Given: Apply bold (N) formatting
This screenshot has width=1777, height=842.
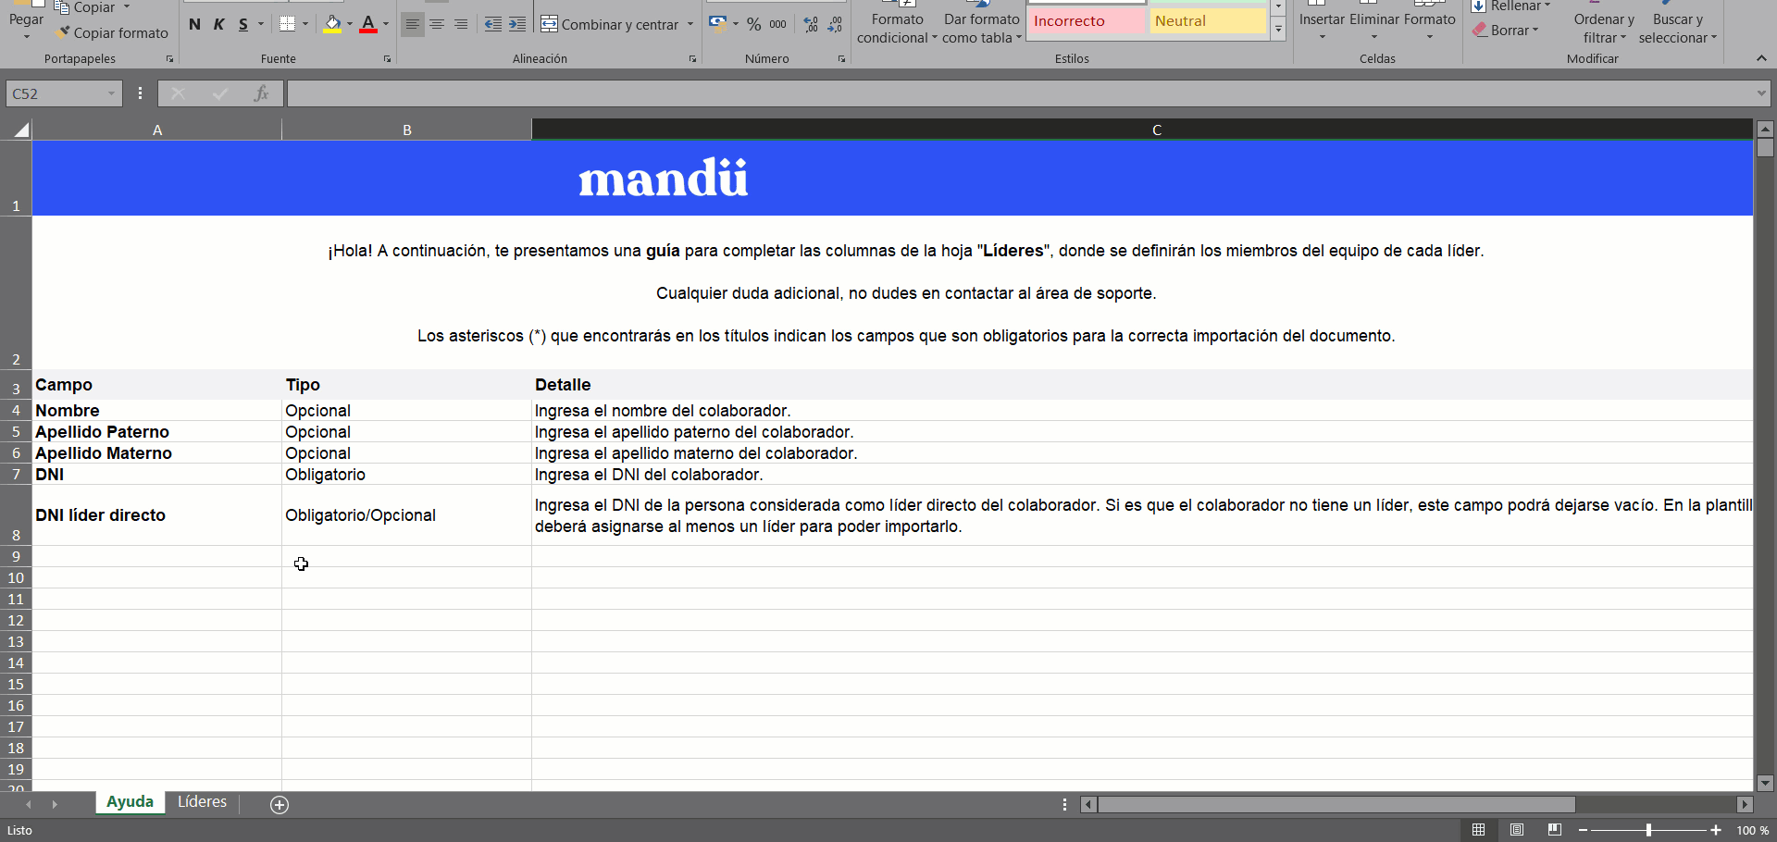Looking at the screenshot, I should 194,25.
